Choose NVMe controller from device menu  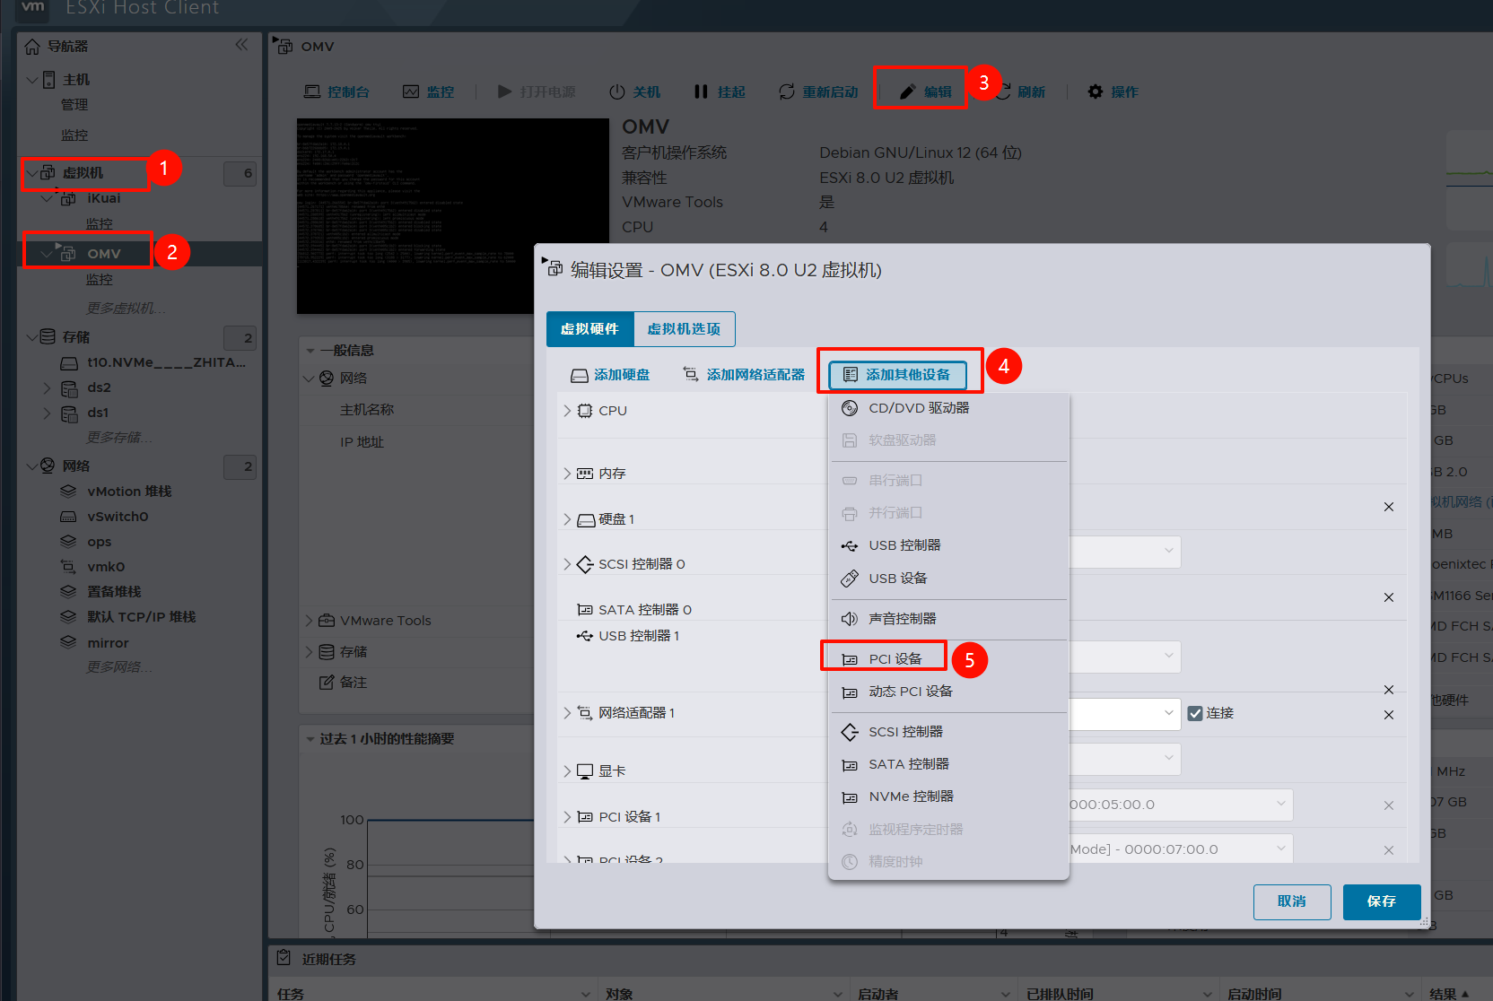pyautogui.click(x=948, y=796)
